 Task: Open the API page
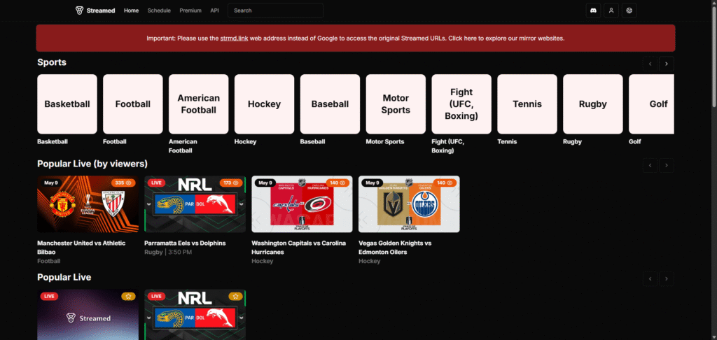pos(214,10)
